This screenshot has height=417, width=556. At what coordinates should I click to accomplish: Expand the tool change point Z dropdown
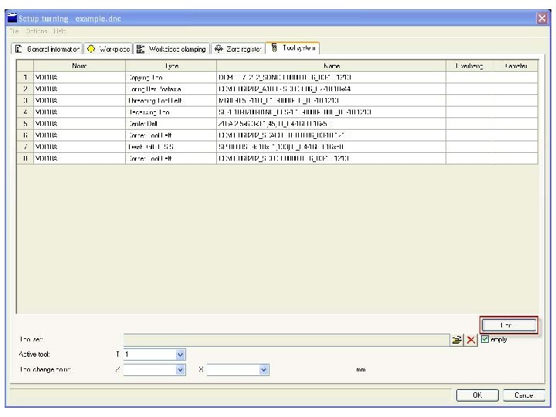coord(180,370)
